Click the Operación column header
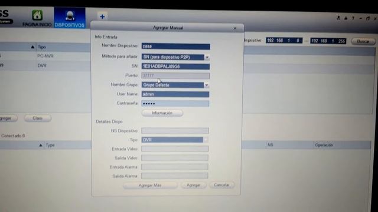This screenshot has height=212, width=378. pyautogui.click(x=324, y=145)
